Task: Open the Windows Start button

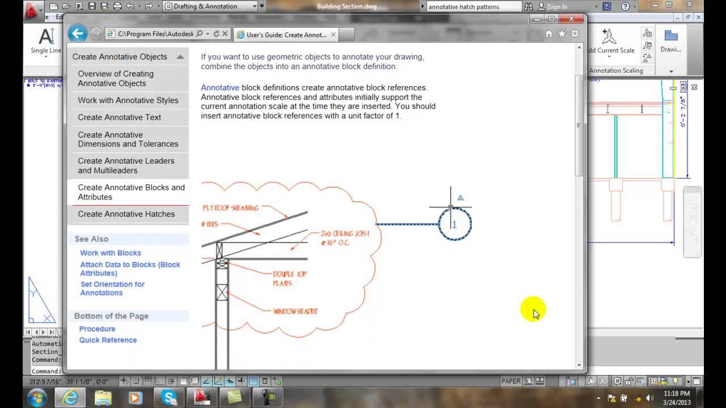Action: [37, 397]
